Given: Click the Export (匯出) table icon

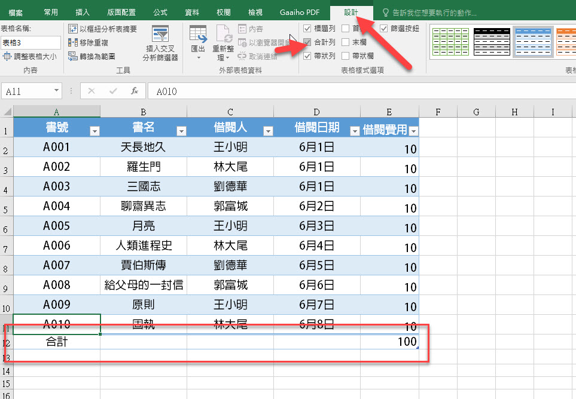Looking at the screenshot, I should tap(197, 36).
